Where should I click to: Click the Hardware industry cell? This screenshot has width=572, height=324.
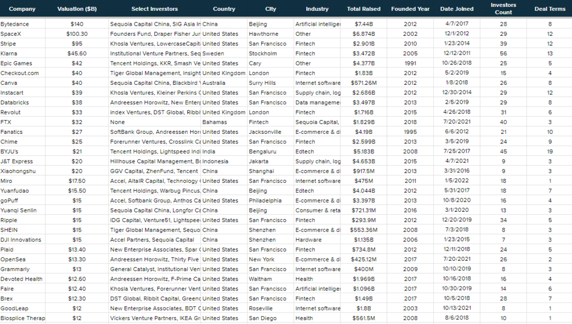(x=318, y=240)
